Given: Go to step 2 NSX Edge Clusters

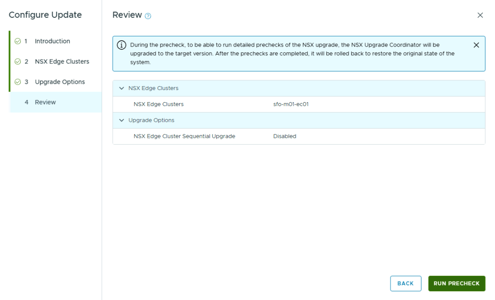Looking at the screenshot, I should (x=61, y=61).
